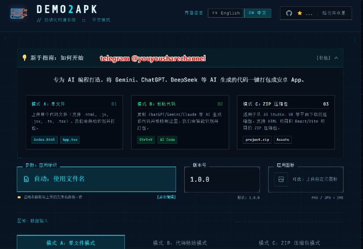Click the 应用名称将与上传的文件名保持一致 note
Viewport: 363px width, 249px height.
53,197
